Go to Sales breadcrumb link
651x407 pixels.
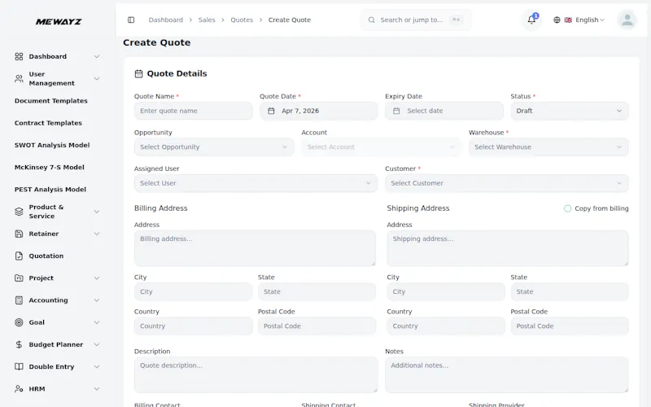[x=207, y=20]
